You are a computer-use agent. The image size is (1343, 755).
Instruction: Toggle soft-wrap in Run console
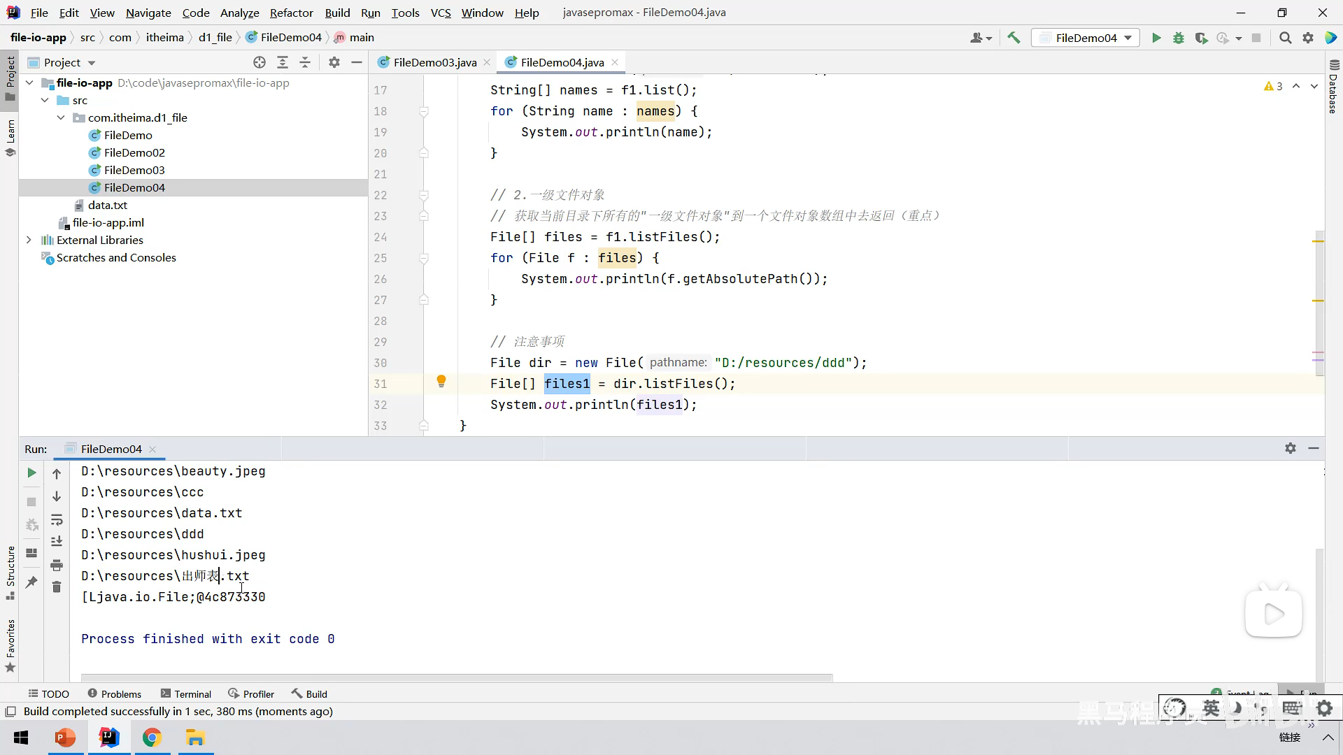point(57,520)
